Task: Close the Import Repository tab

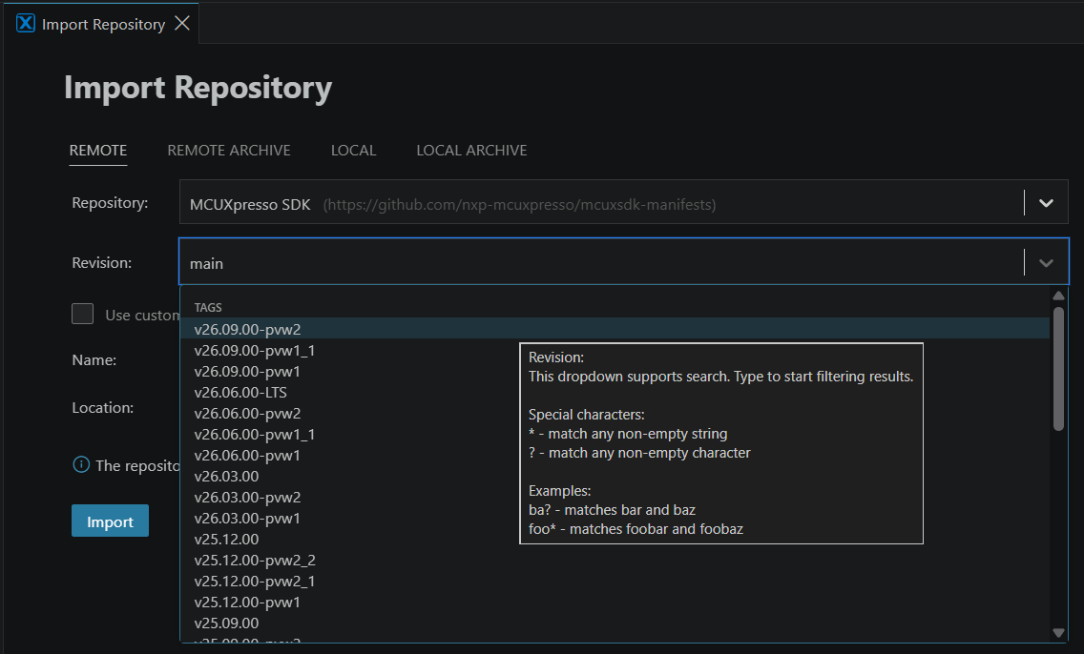Action: click(182, 24)
